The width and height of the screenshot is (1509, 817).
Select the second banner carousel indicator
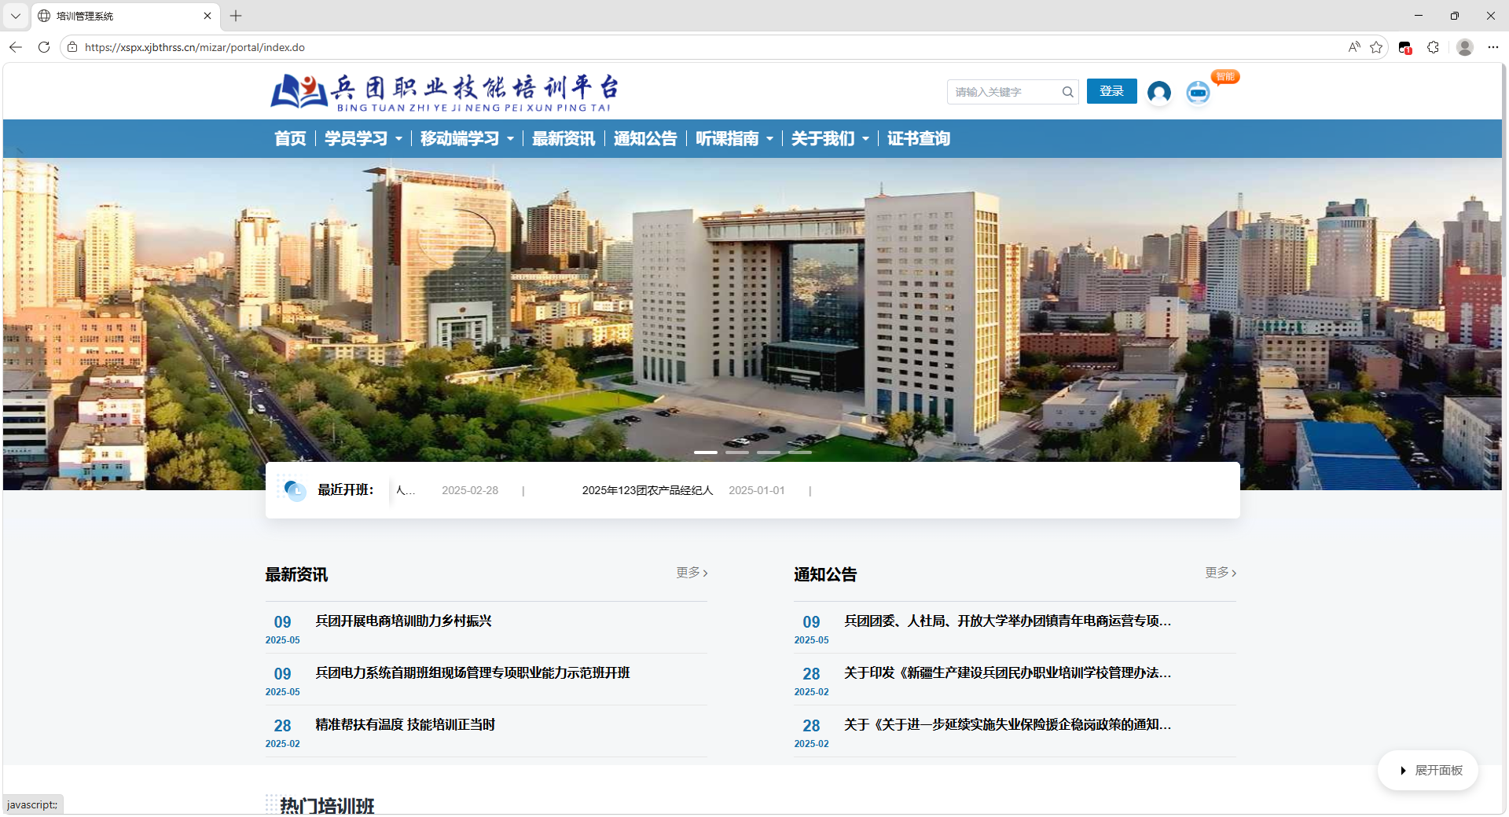(737, 452)
